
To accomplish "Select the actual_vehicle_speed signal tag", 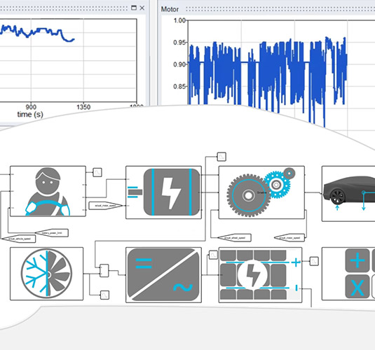I will (x=19, y=239).
